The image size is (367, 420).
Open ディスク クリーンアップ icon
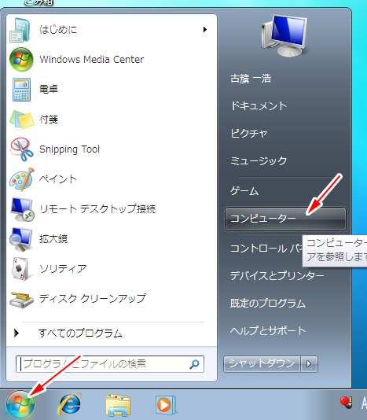22,299
